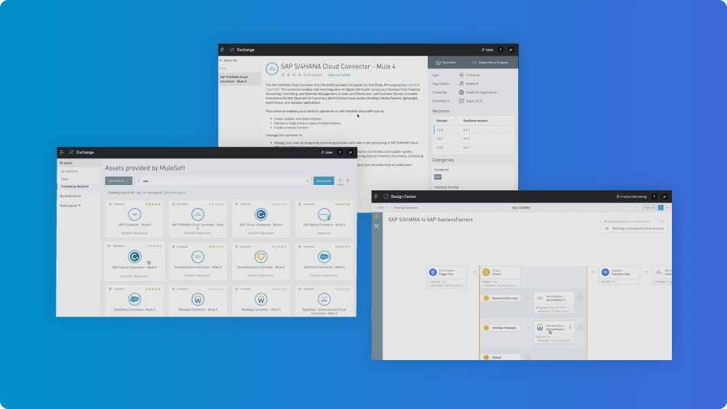This screenshot has width=727, height=409.
Task: Open Salesforce Connector - Mule 3 card
Action: pos(135,301)
